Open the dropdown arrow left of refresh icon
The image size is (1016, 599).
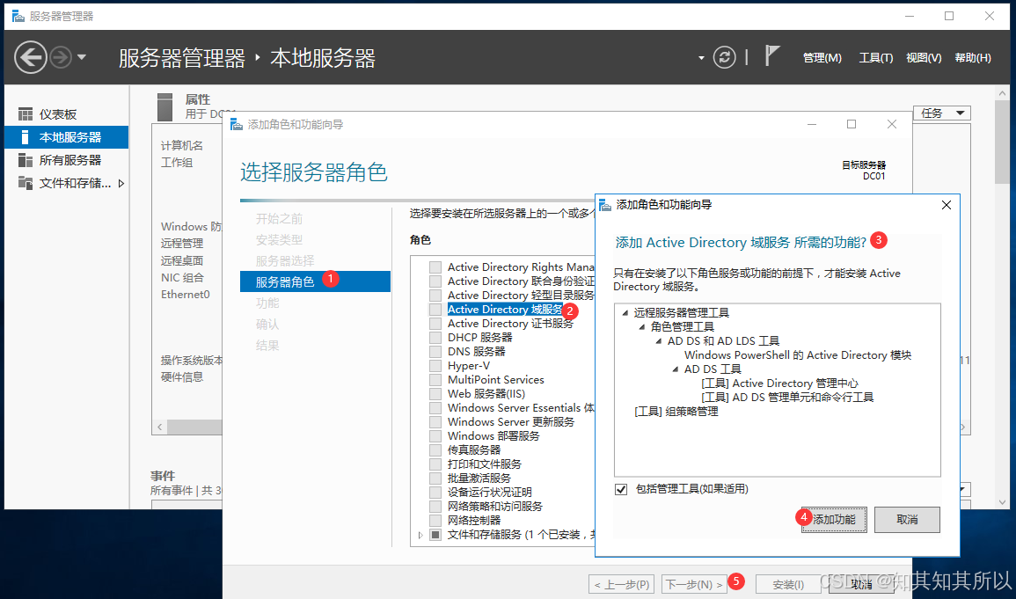pos(701,58)
